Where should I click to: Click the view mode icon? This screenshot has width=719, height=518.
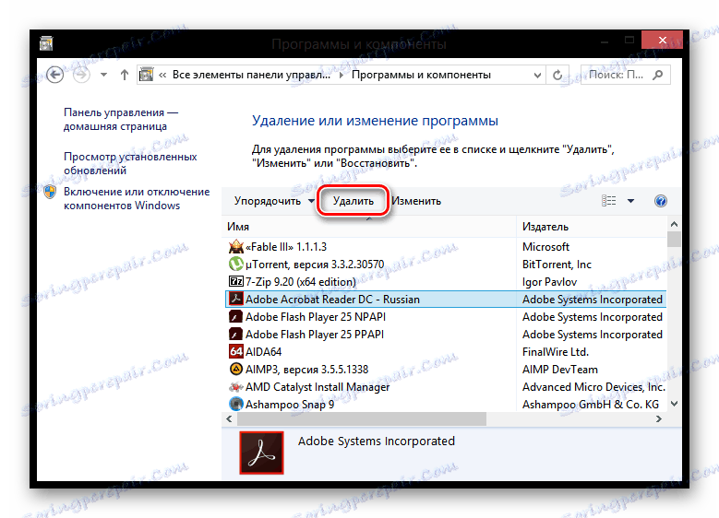pyautogui.click(x=608, y=201)
